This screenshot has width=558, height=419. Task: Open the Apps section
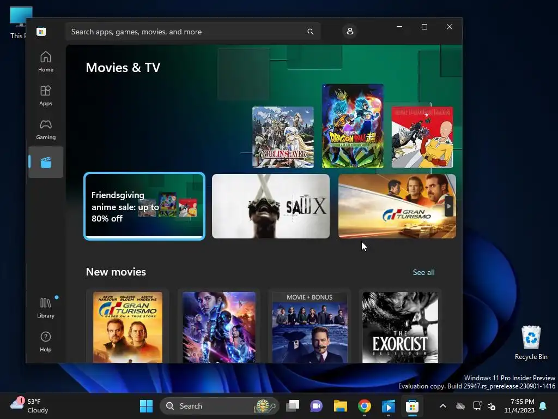[x=46, y=95]
